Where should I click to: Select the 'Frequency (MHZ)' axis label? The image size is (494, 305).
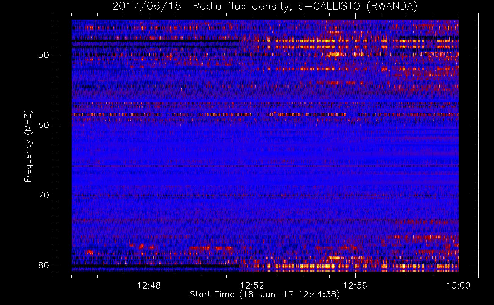click(x=28, y=146)
